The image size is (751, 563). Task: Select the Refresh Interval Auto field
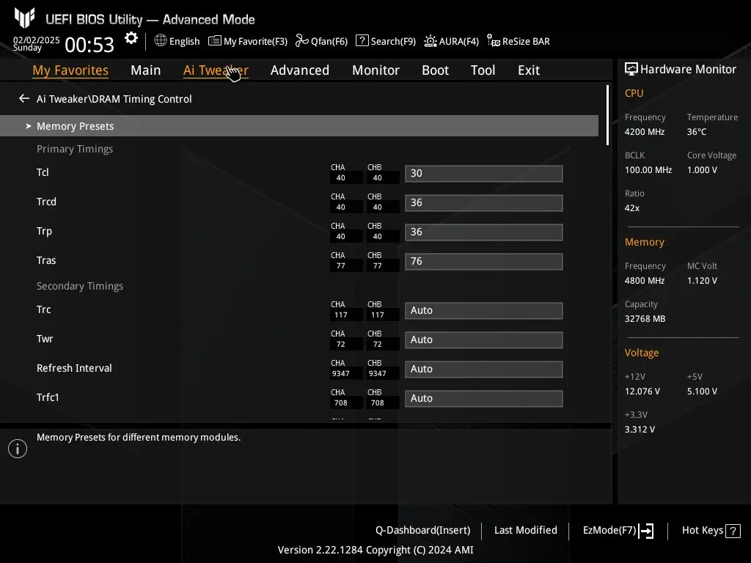coord(484,369)
